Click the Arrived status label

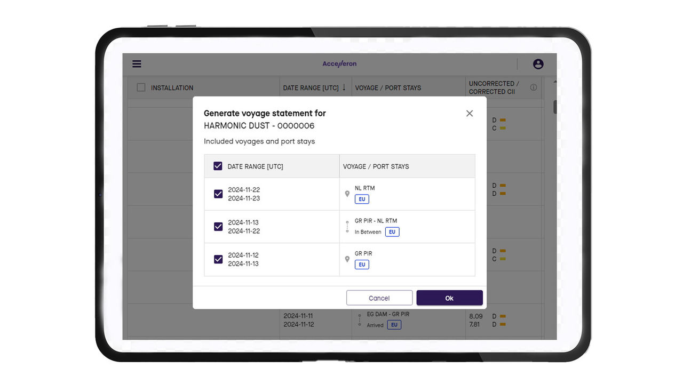click(375, 325)
